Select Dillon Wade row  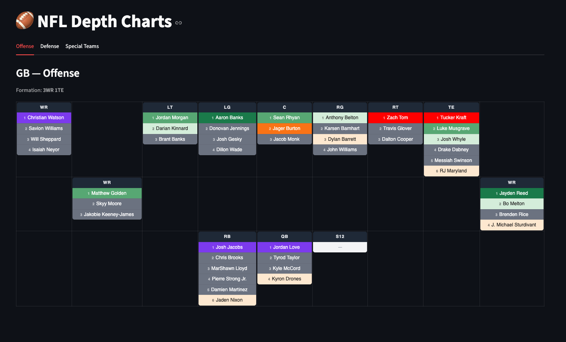227,150
